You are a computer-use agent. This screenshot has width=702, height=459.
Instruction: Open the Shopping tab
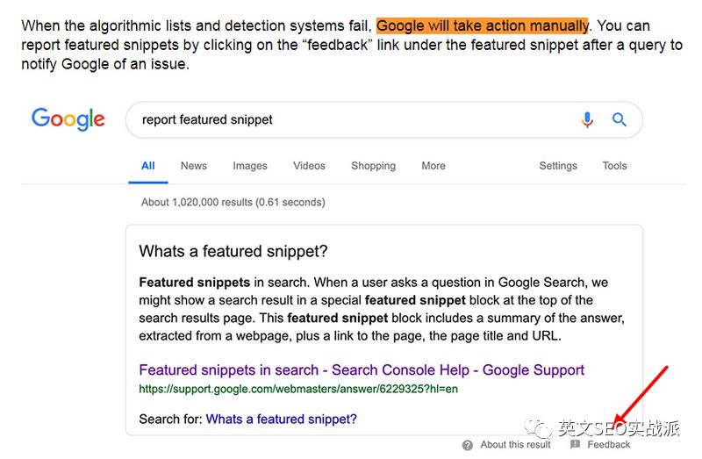pos(373,166)
